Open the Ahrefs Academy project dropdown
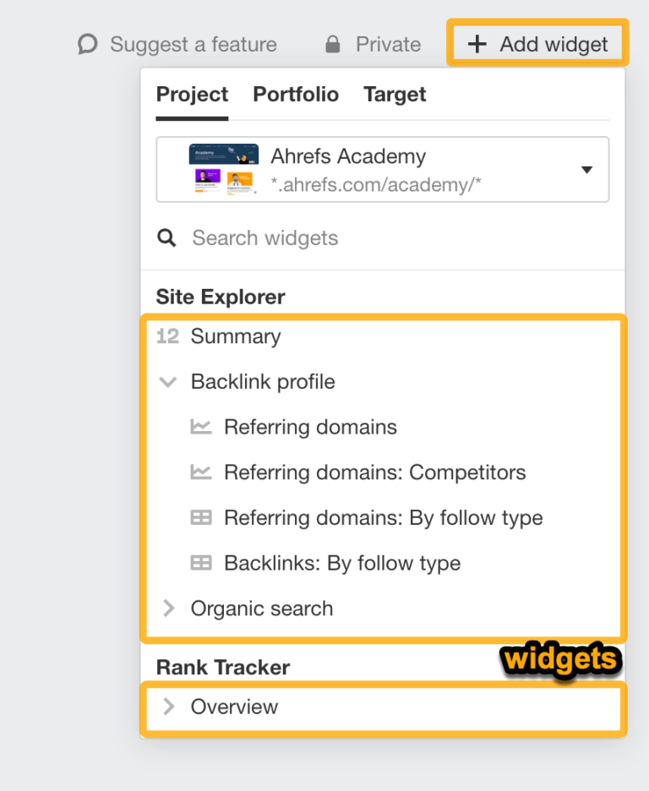This screenshot has width=649, height=791. (x=586, y=168)
